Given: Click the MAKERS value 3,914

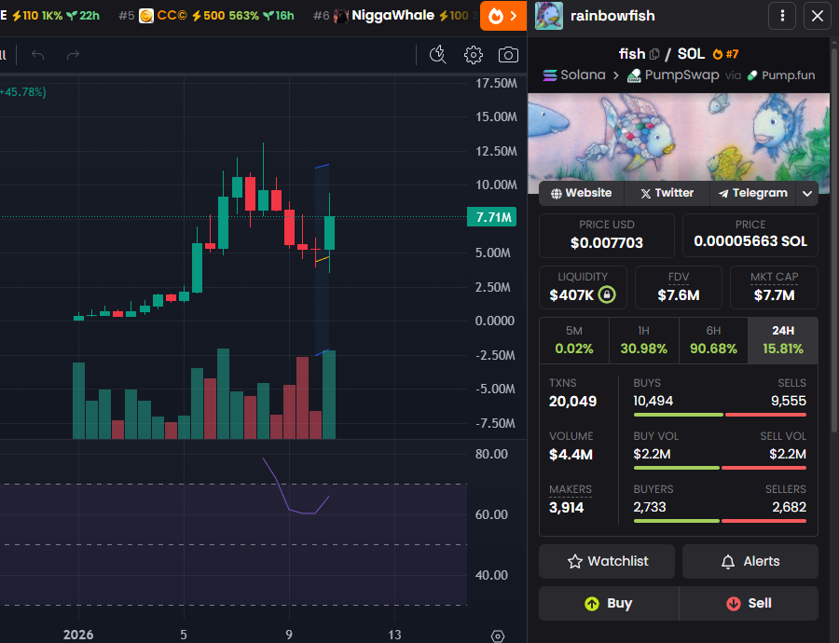Looking at the screenshot, I should coord(566,508).
